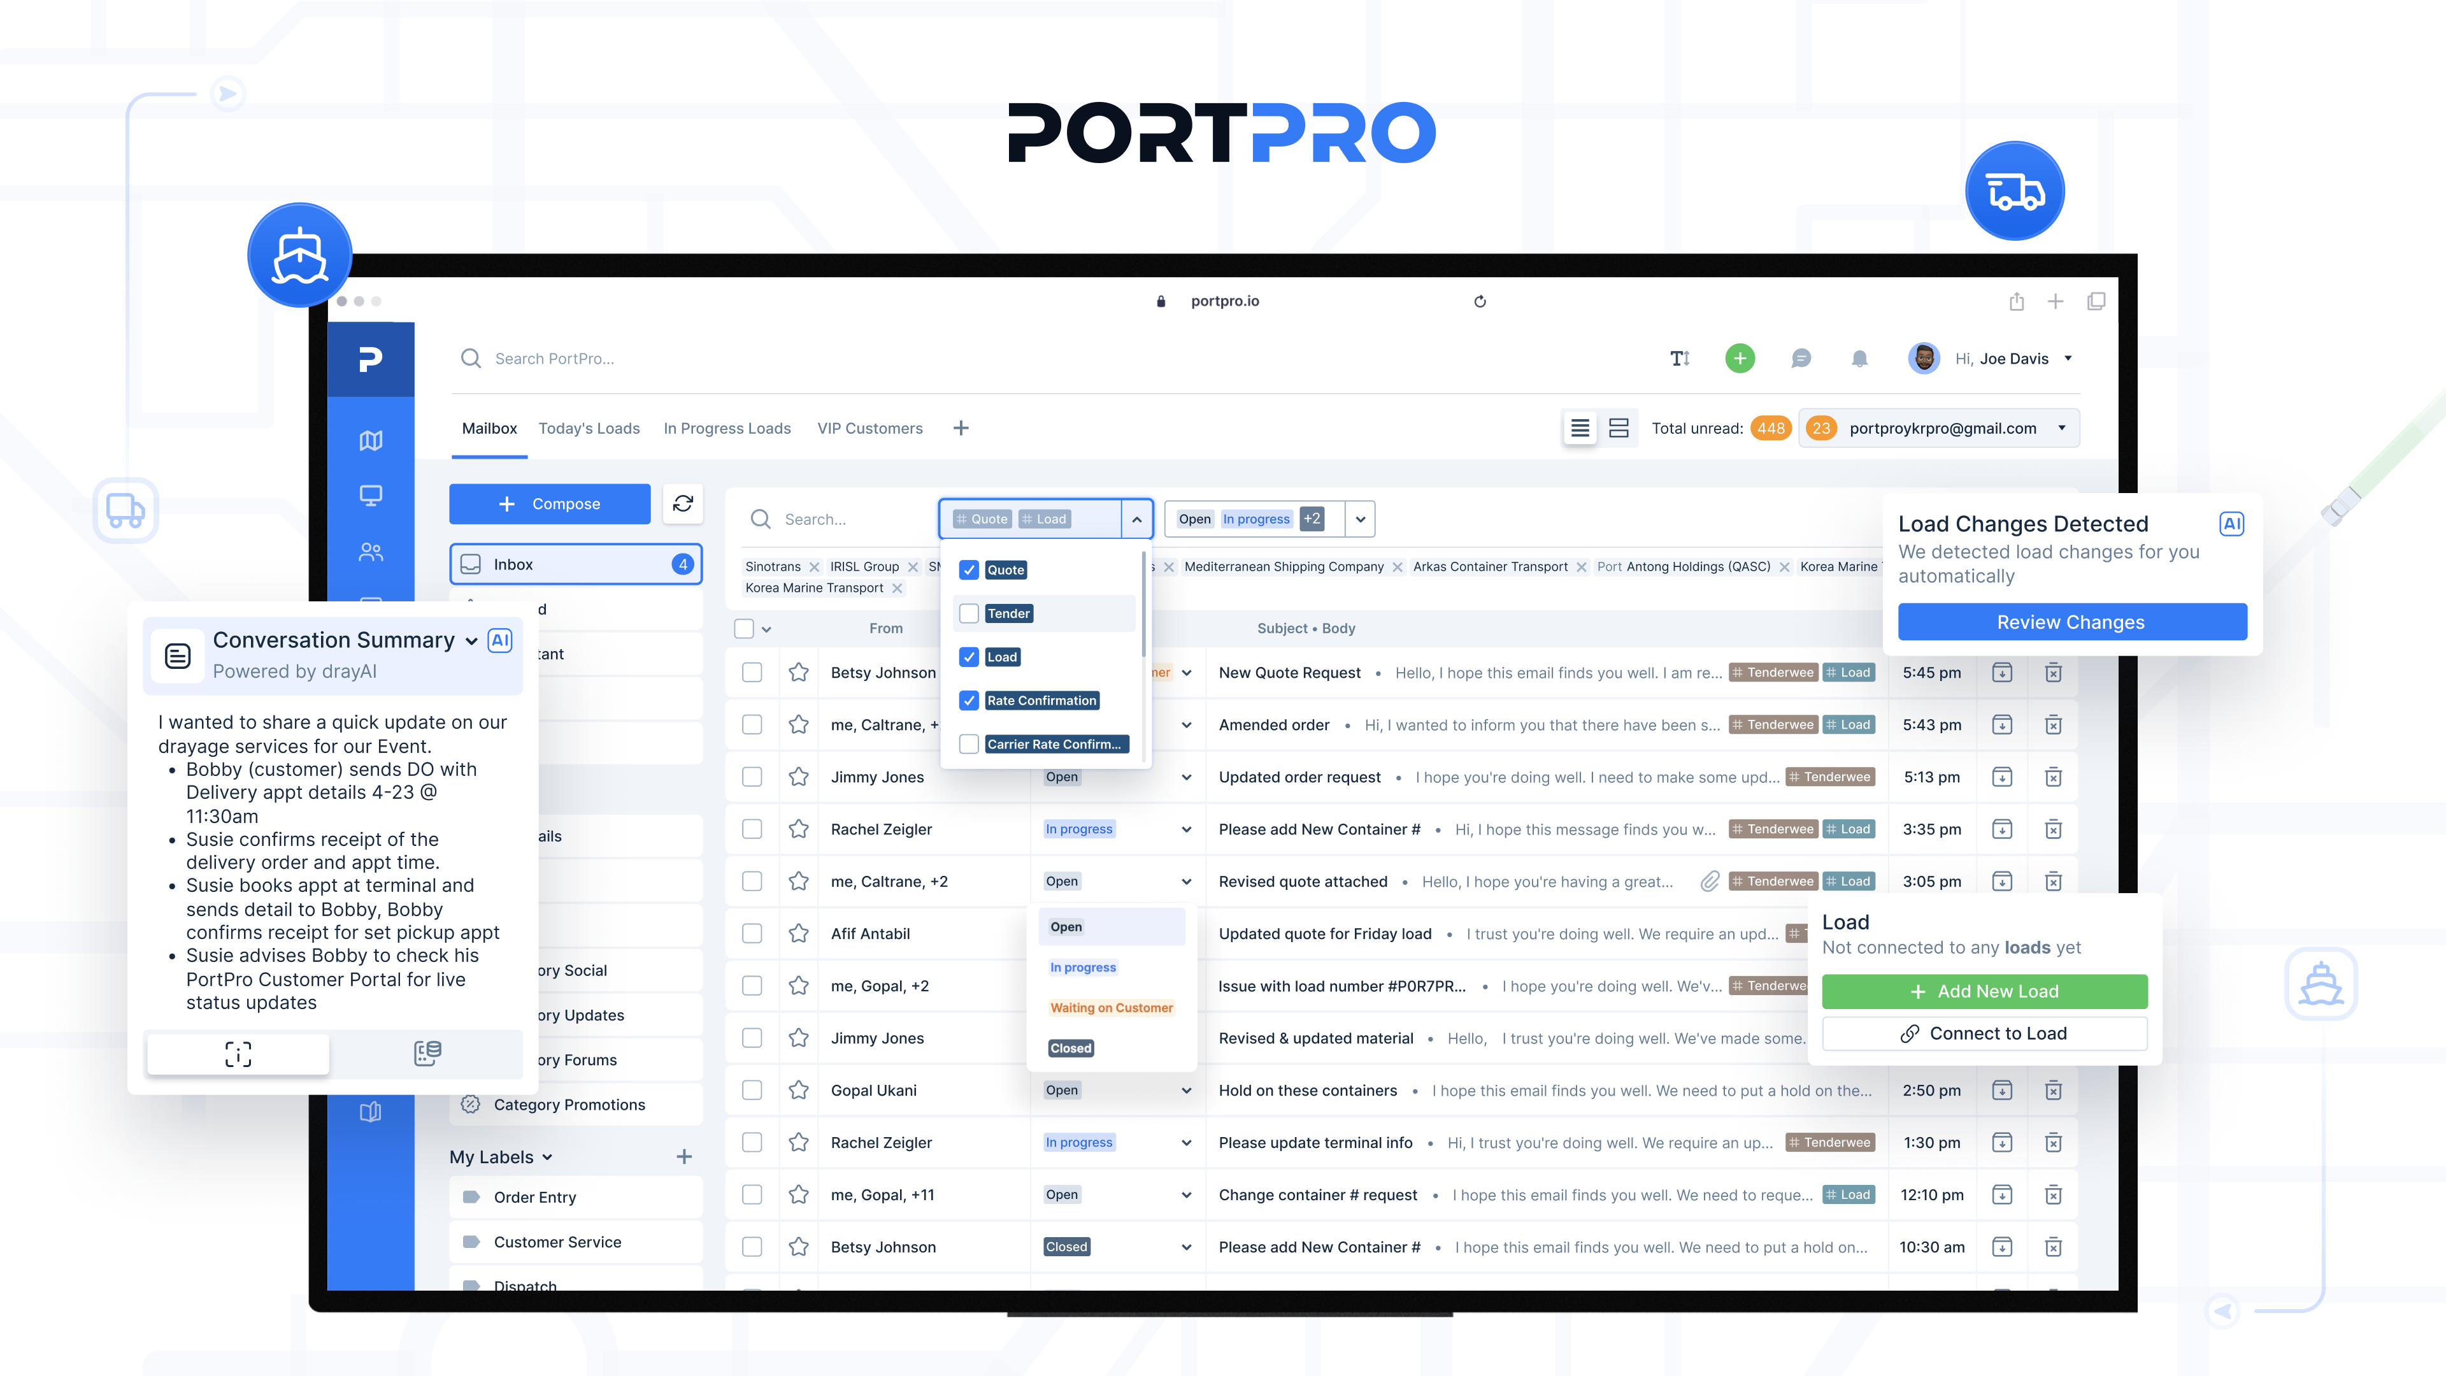Delete the 5:45 pm email via trash icon

click(2053, 672)
